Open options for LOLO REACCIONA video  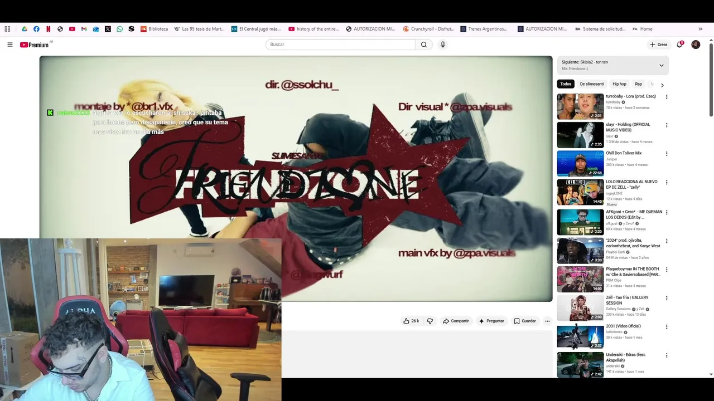[666, 182]
